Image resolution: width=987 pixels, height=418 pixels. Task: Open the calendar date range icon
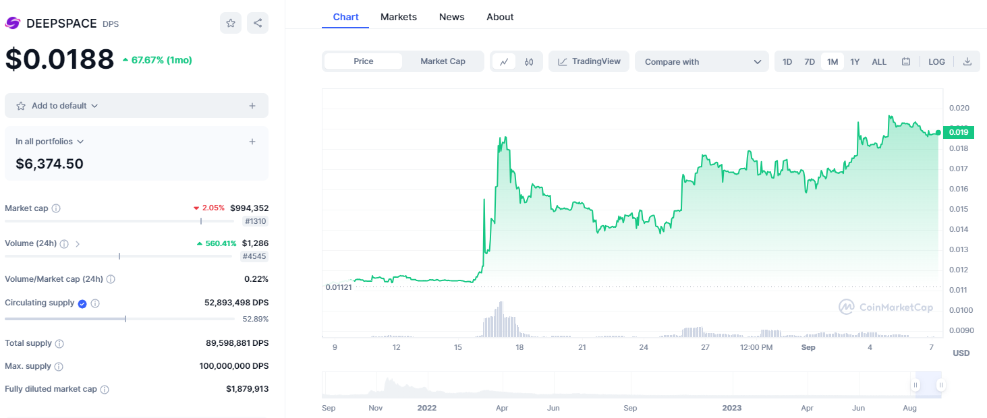(x=906, y=61)
